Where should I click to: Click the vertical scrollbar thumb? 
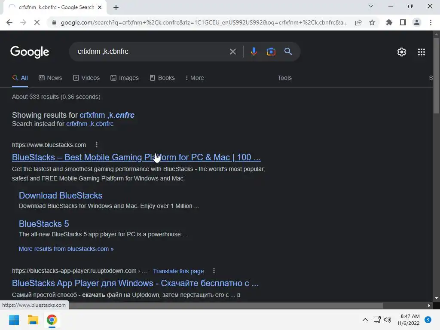tap(436, 75)
